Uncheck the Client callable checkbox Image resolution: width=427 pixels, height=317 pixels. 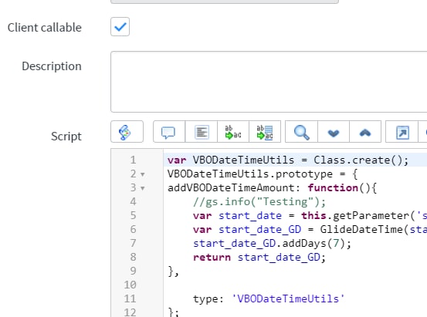click(x=120, y=27)
